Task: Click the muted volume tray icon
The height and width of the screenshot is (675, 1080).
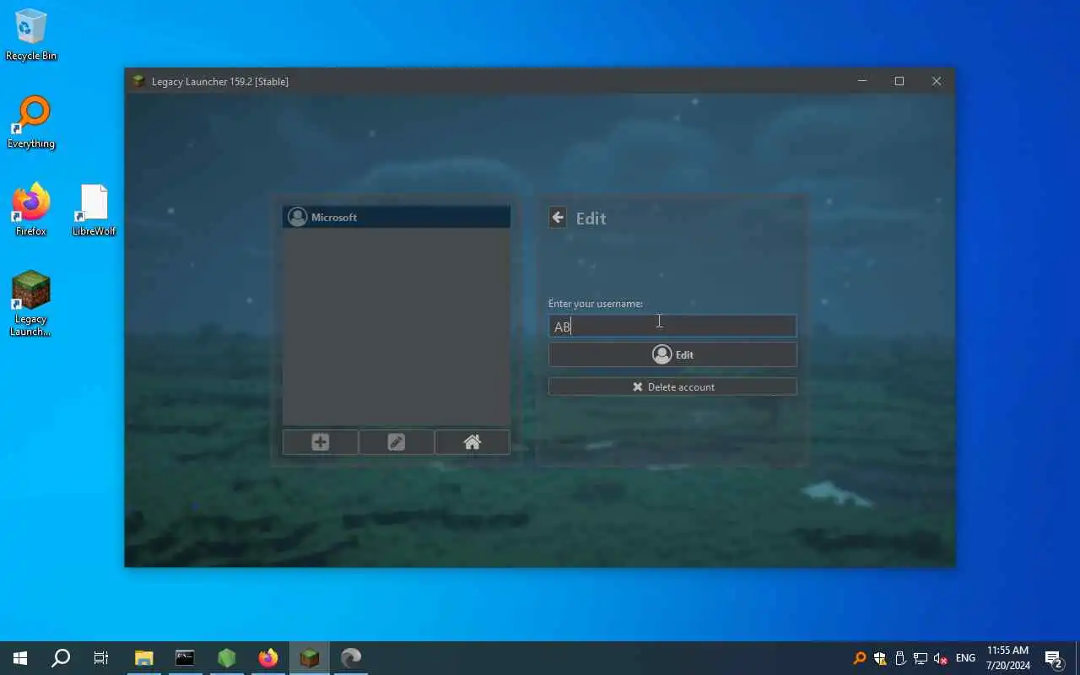Action: (x=941, y=658)
